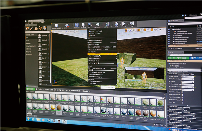Click the Windows Start button
The image size is (202, 131).
28,119
